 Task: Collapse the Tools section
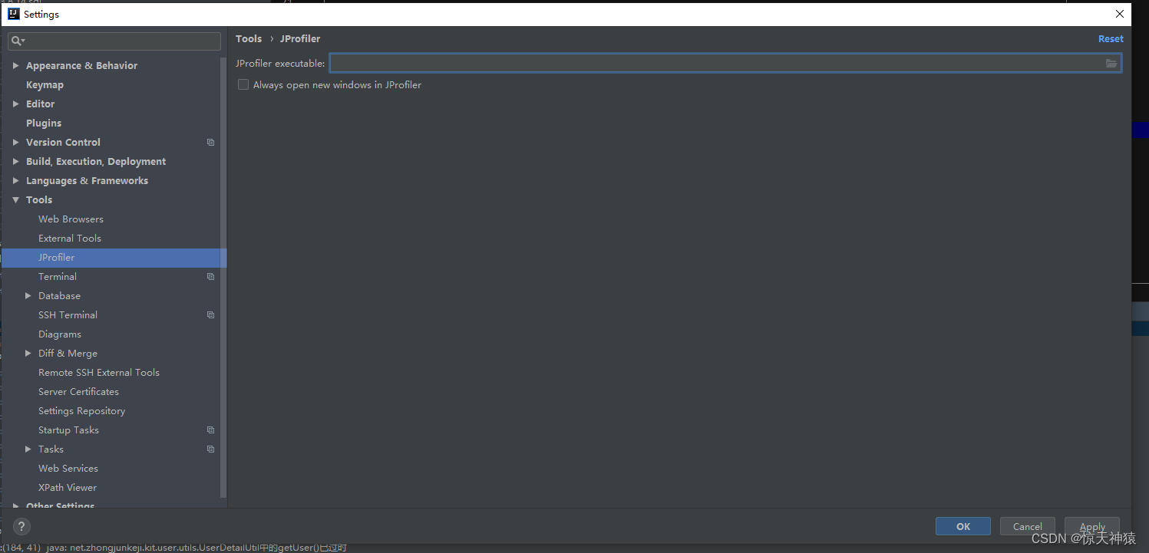[15, 200]
